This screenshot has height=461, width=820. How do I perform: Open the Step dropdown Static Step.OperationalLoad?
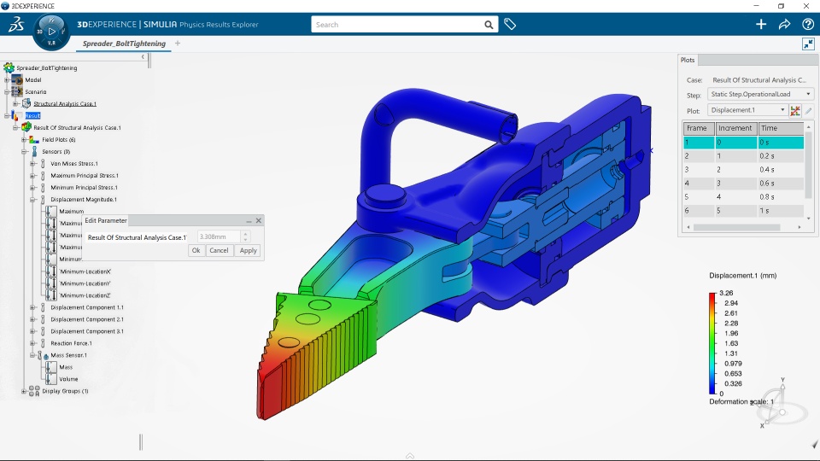[x=760, y=94]
